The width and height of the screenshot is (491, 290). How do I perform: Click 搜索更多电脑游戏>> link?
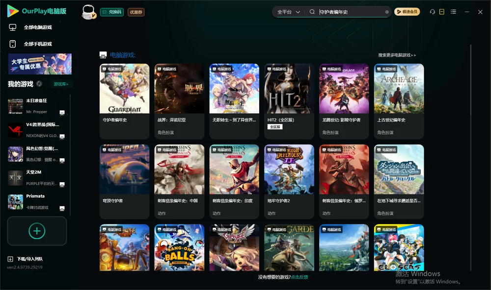click(397, 55)
